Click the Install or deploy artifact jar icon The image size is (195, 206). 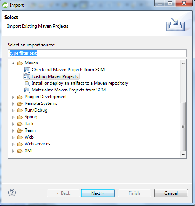(x=27, y=83)
